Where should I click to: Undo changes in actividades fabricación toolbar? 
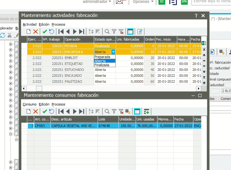point(52,32)
